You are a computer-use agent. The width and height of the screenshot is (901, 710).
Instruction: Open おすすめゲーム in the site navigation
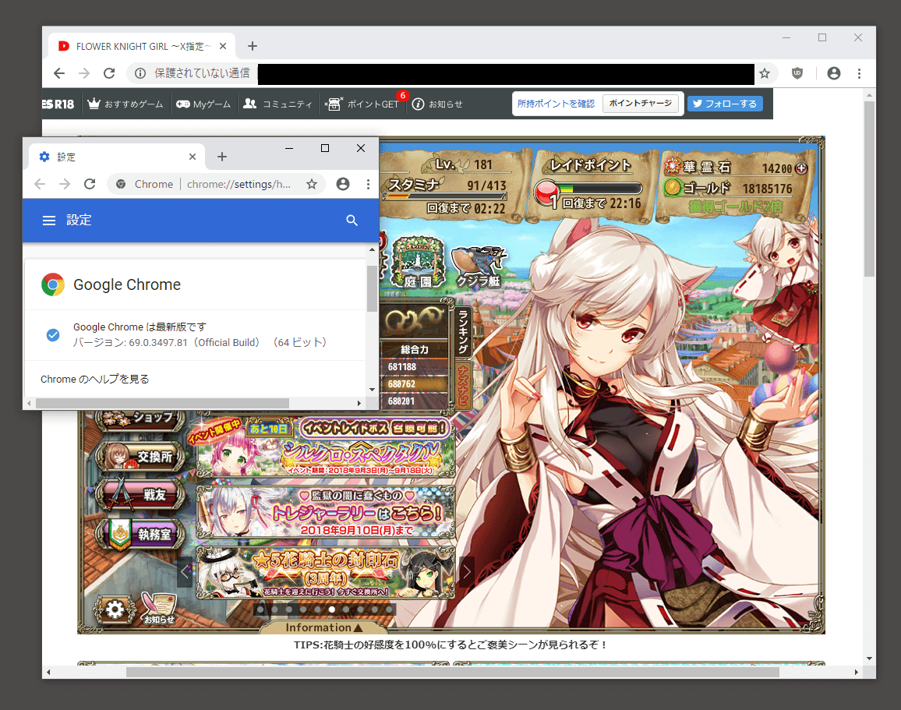[125, 104]
